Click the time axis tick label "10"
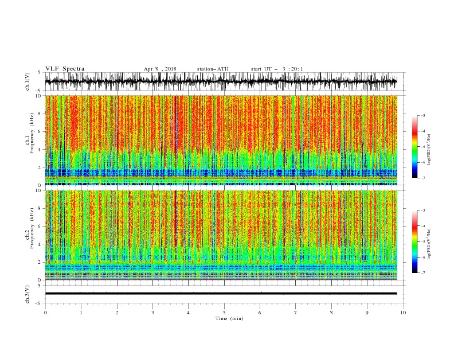 pos(403,313)
